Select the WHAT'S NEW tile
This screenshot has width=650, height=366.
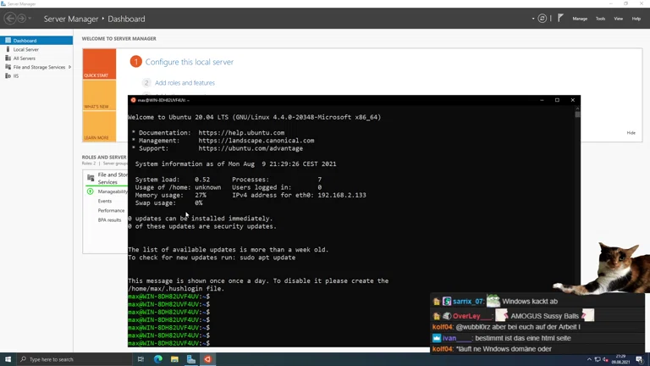pos(99,95)
